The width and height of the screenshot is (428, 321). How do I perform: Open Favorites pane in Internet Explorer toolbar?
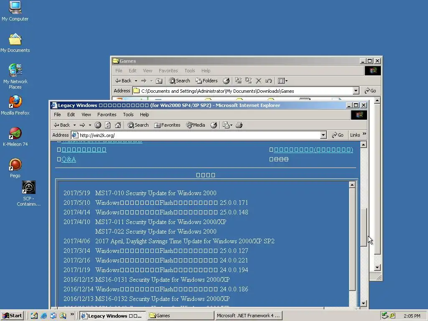pos(167,125)
